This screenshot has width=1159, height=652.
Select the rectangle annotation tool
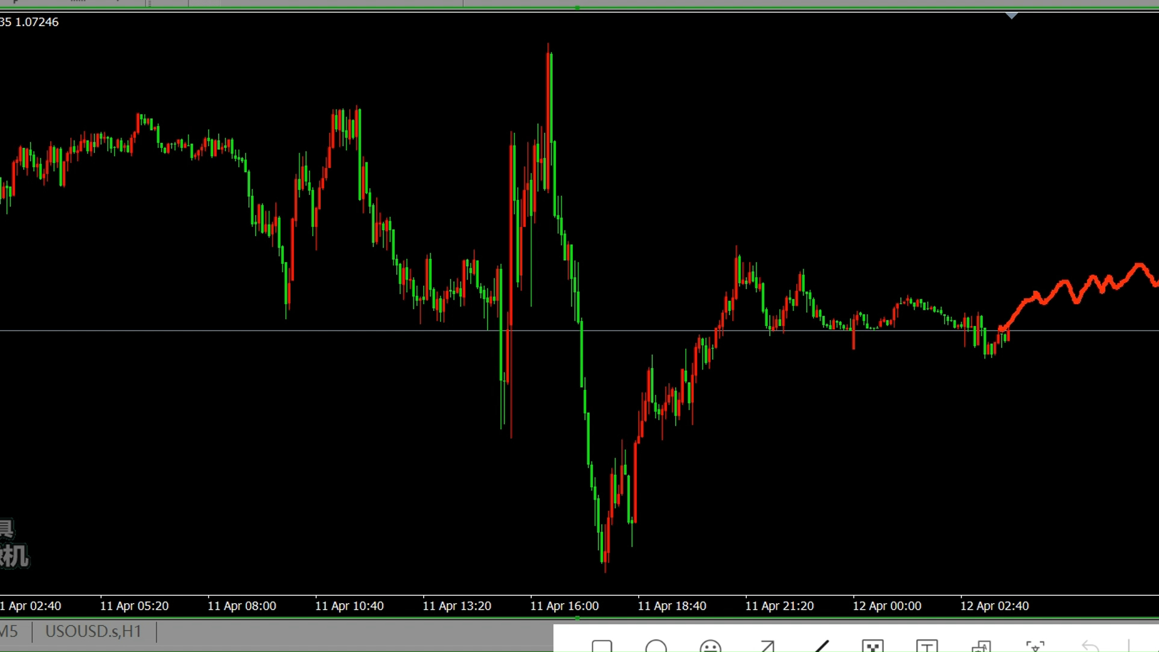602,646
